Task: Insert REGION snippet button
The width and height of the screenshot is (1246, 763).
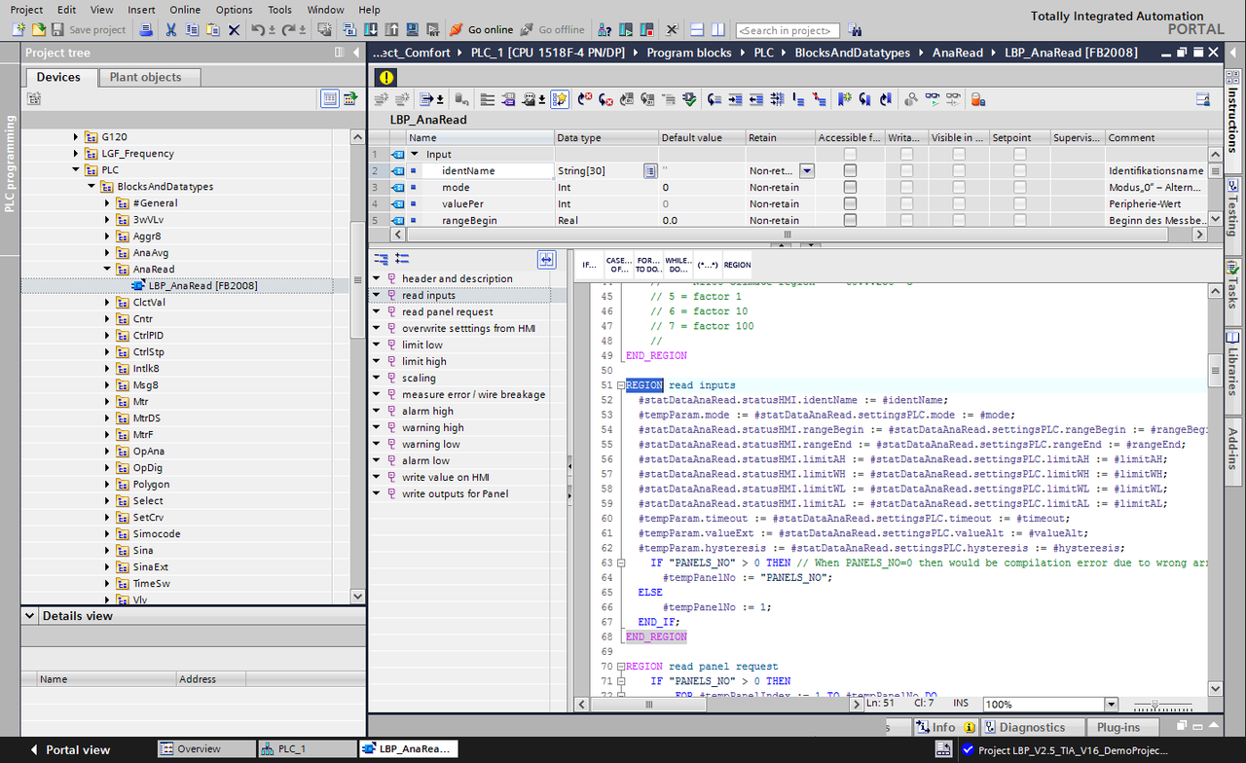Action: click(737, 265)
